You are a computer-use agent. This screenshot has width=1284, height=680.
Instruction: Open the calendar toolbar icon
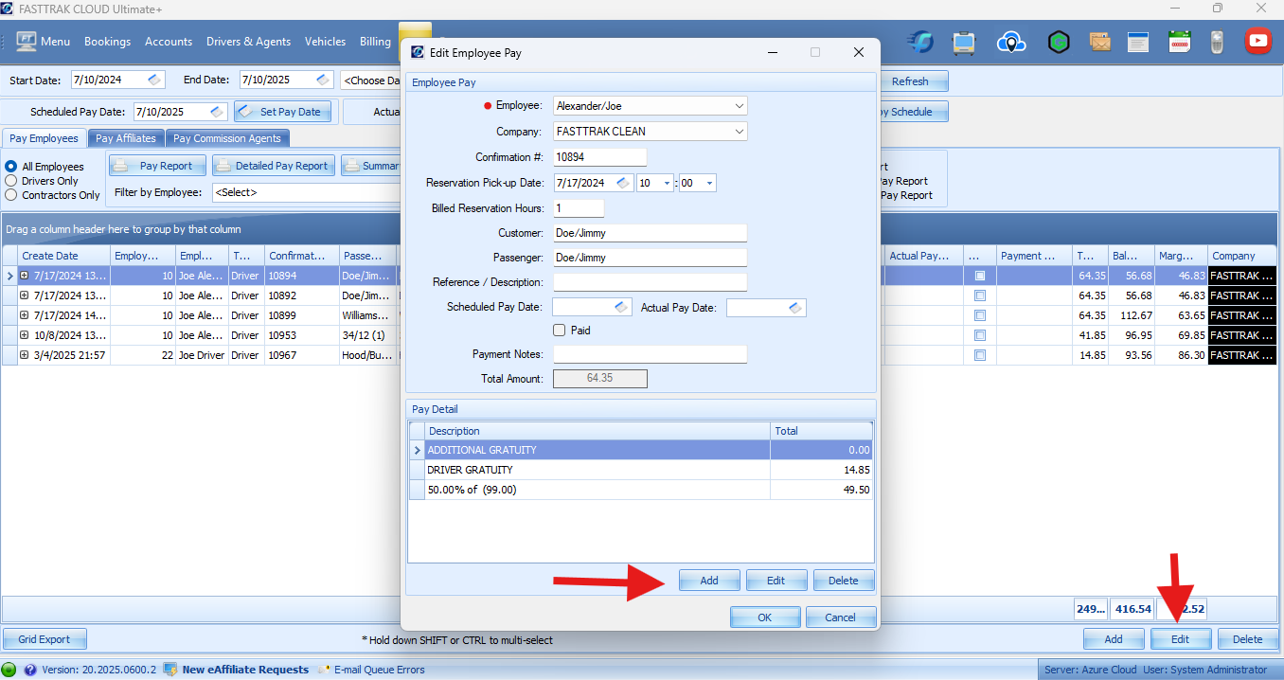click(x=1179, y=41)
